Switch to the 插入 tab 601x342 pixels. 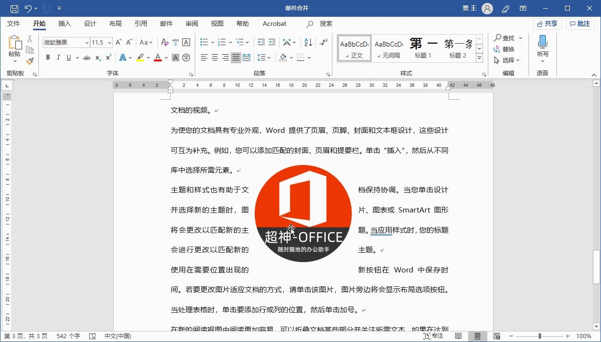64,24
